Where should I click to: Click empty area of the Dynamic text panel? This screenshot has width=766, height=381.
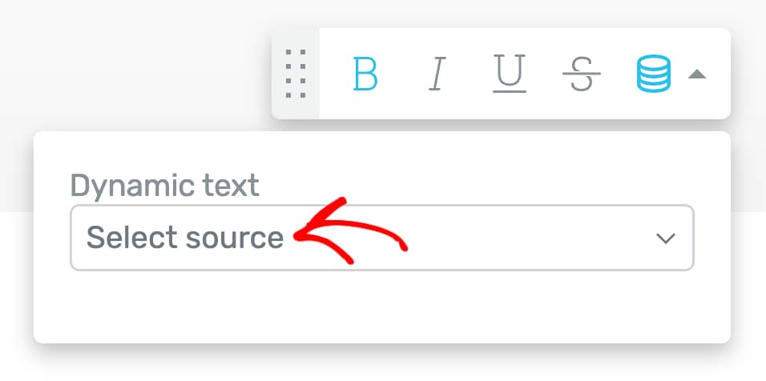tap(382, 307)
